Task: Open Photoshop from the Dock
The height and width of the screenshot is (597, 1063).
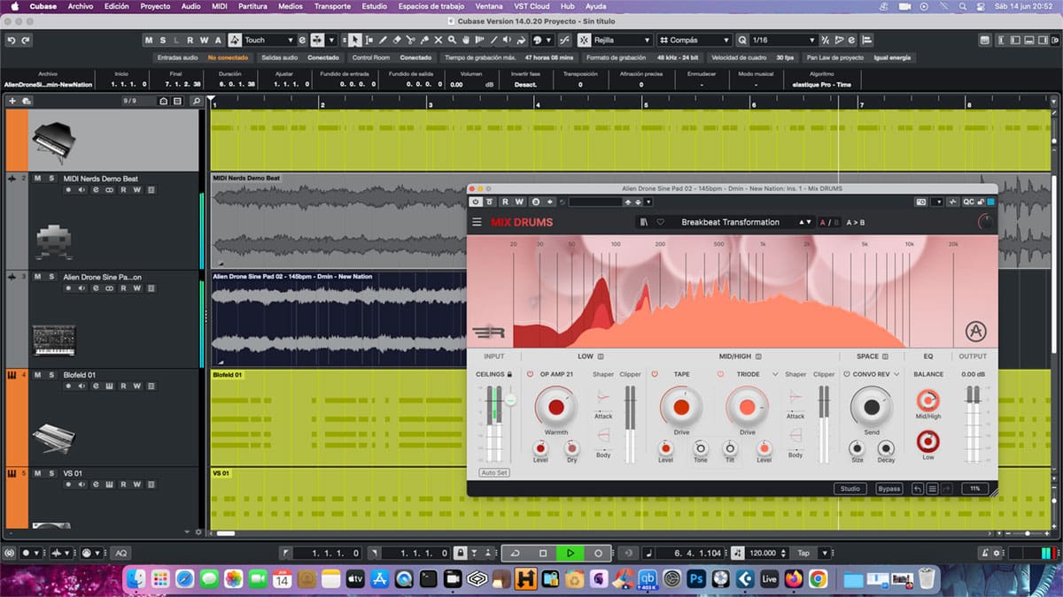Action: pos(696,579)
